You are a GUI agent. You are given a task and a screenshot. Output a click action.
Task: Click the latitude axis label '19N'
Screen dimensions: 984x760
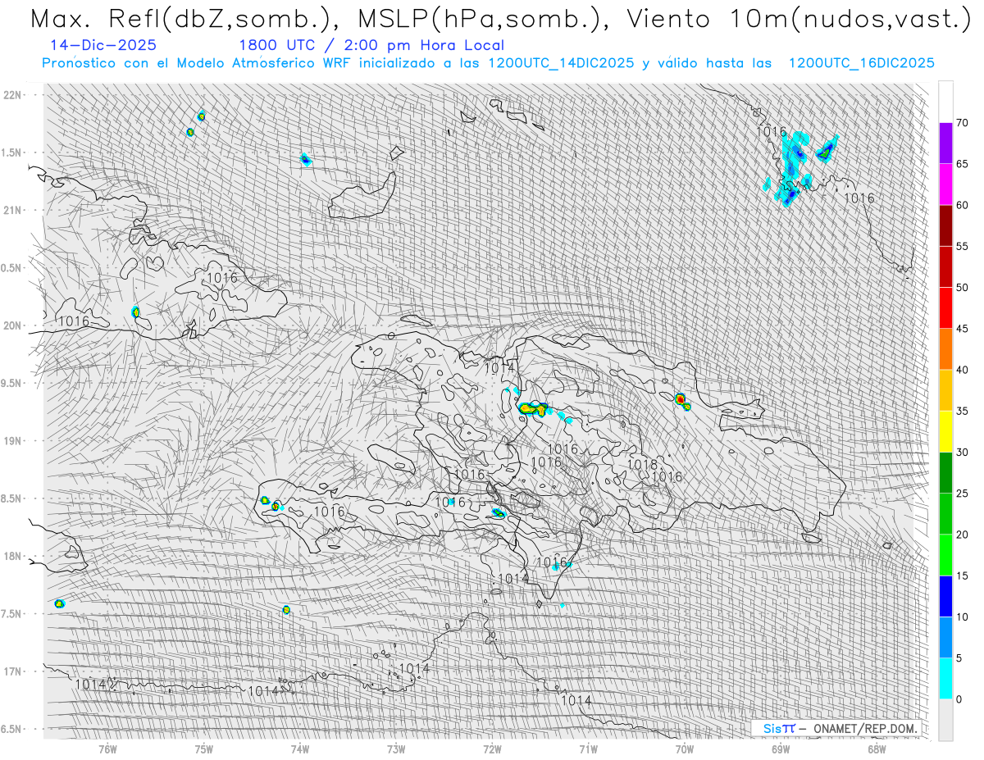tap(13, 441)
